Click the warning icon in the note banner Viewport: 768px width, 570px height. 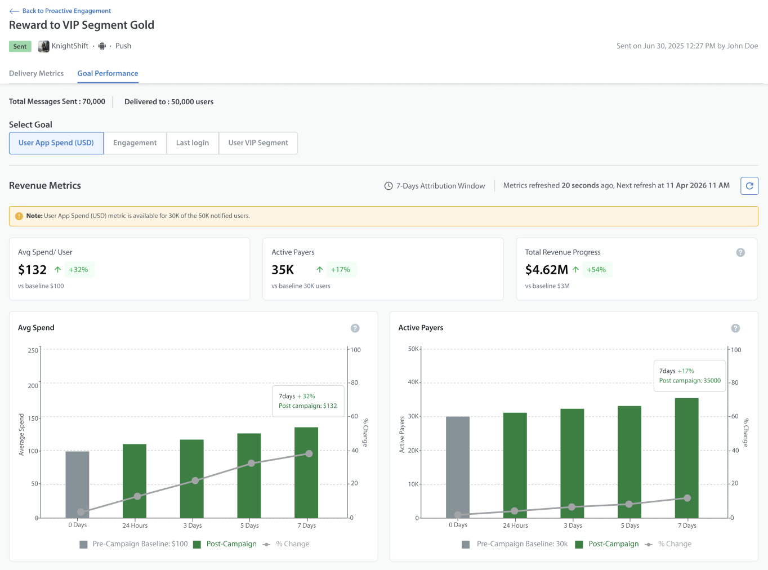click(19, 216)
